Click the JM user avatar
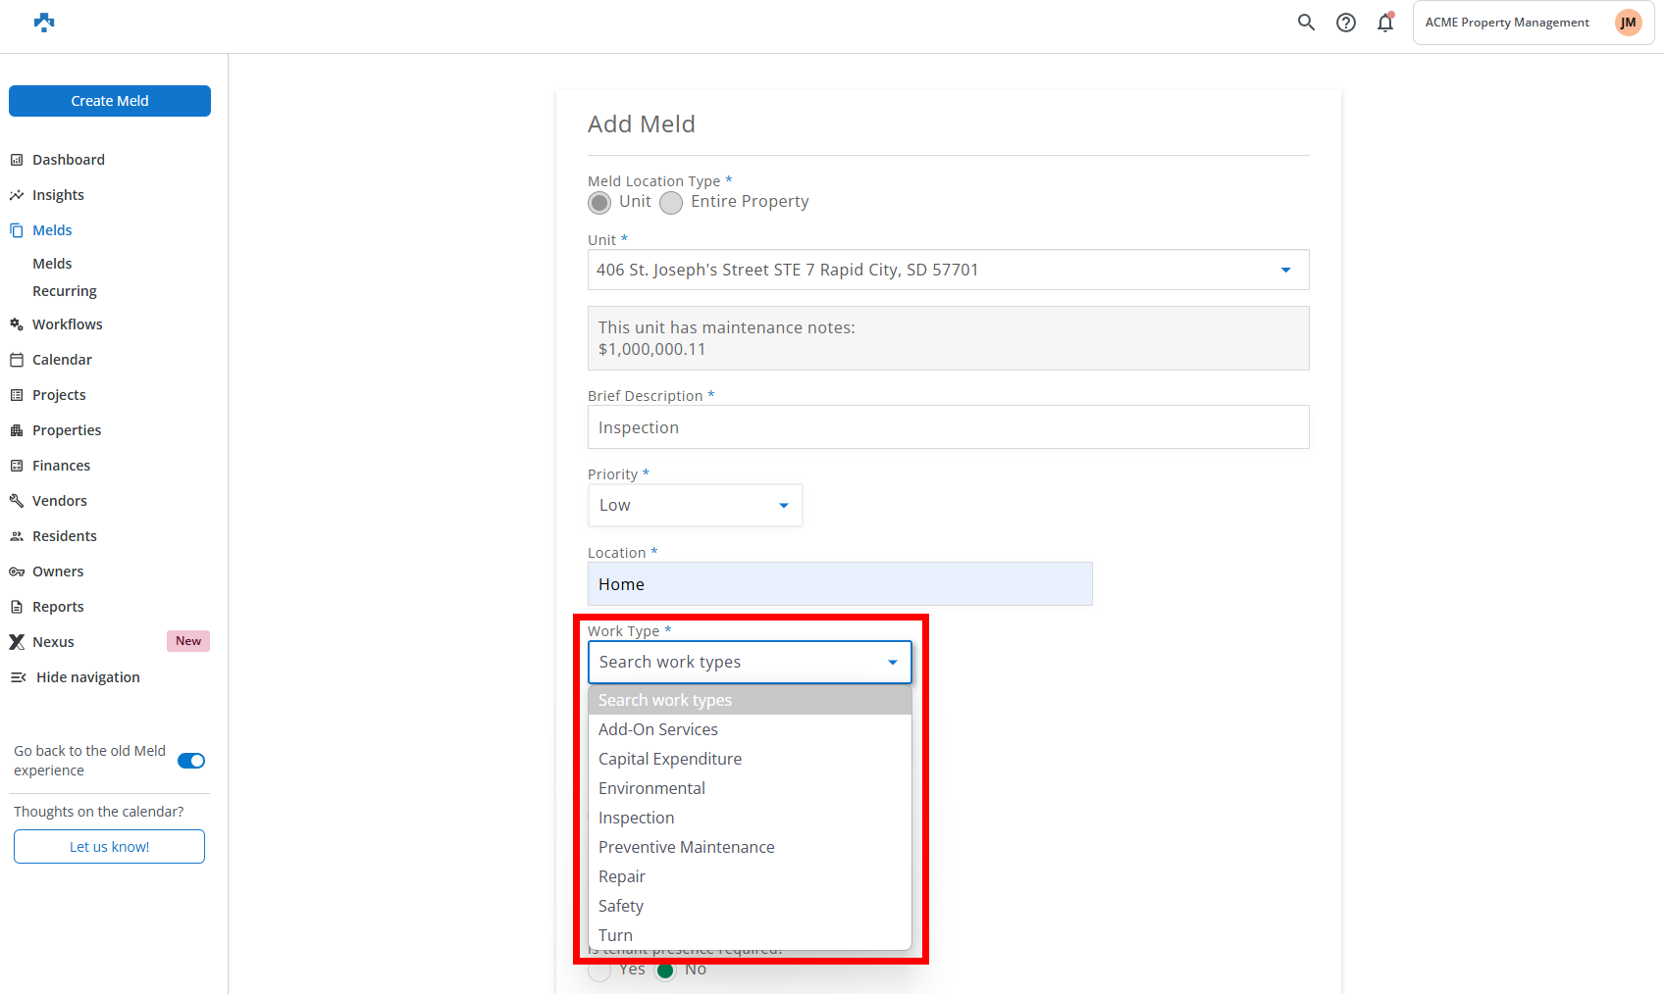The width and height of the screenshot is (1664, 994). click(1628, 23)
